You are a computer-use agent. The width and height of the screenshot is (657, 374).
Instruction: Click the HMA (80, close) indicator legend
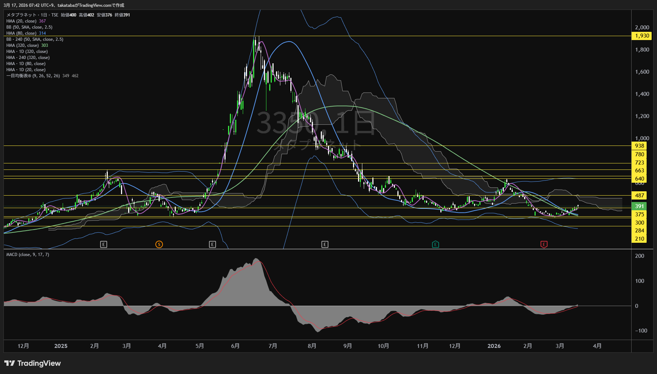[21, 33]
